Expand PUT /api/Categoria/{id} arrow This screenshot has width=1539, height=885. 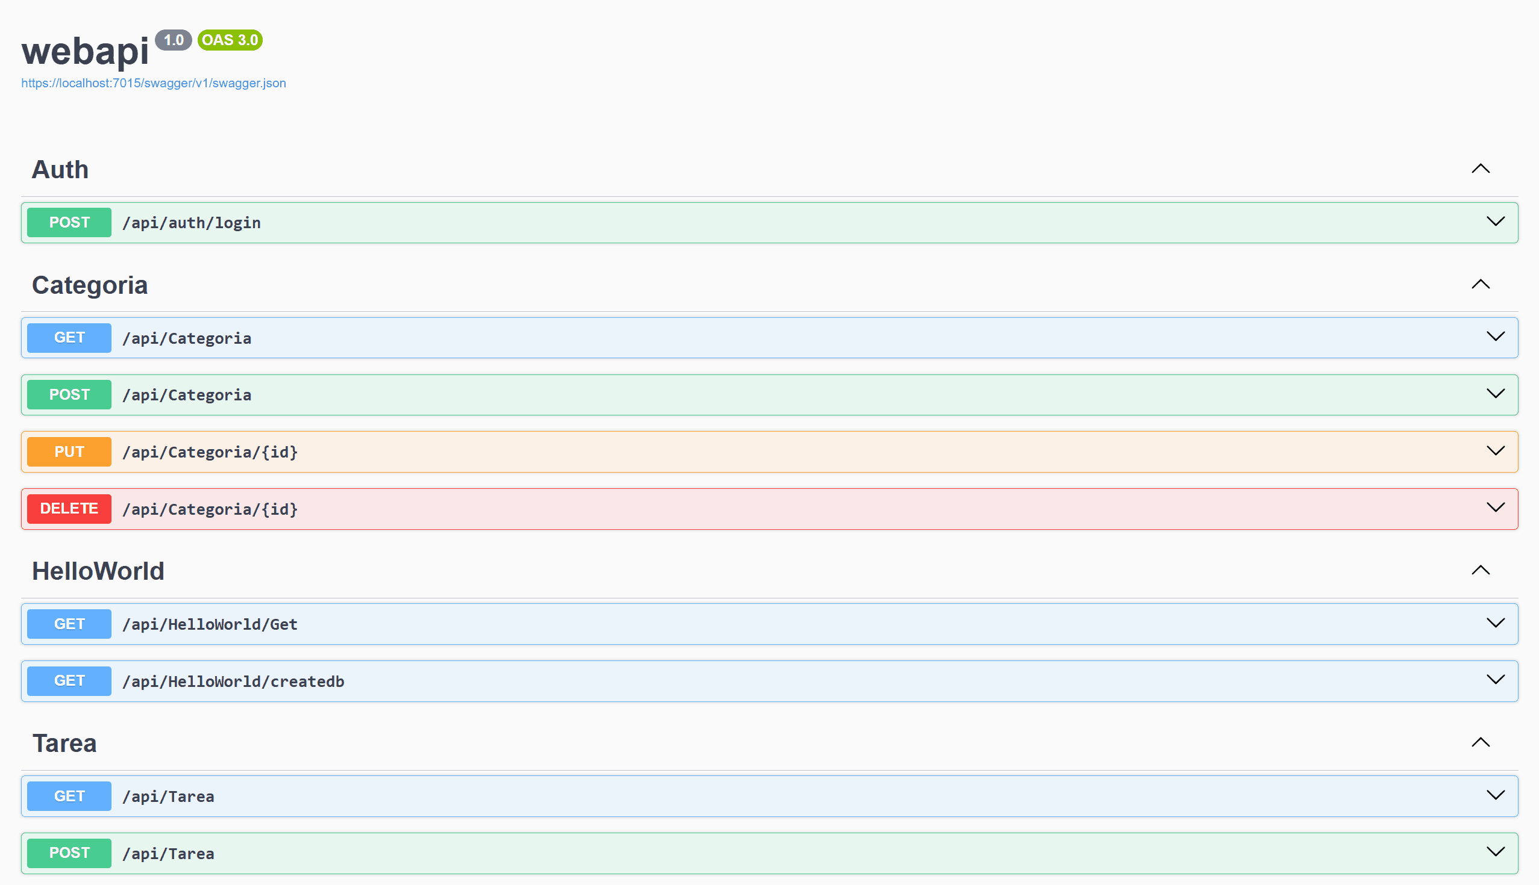pyautogui.click(x=1495, y=450)
